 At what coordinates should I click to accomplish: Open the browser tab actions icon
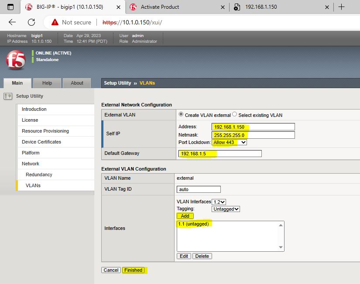(10, 7)
